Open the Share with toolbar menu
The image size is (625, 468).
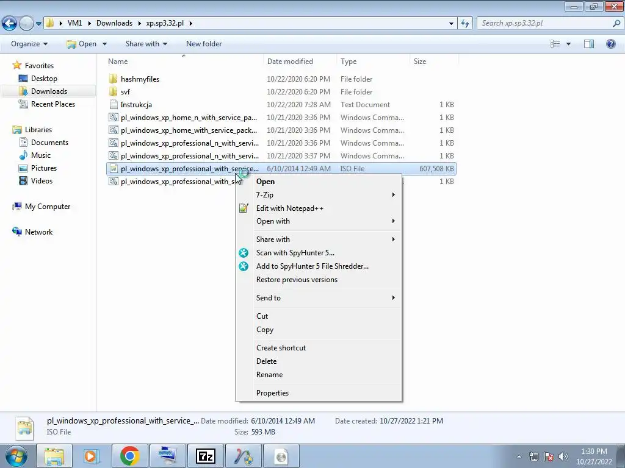pos(146,44)
